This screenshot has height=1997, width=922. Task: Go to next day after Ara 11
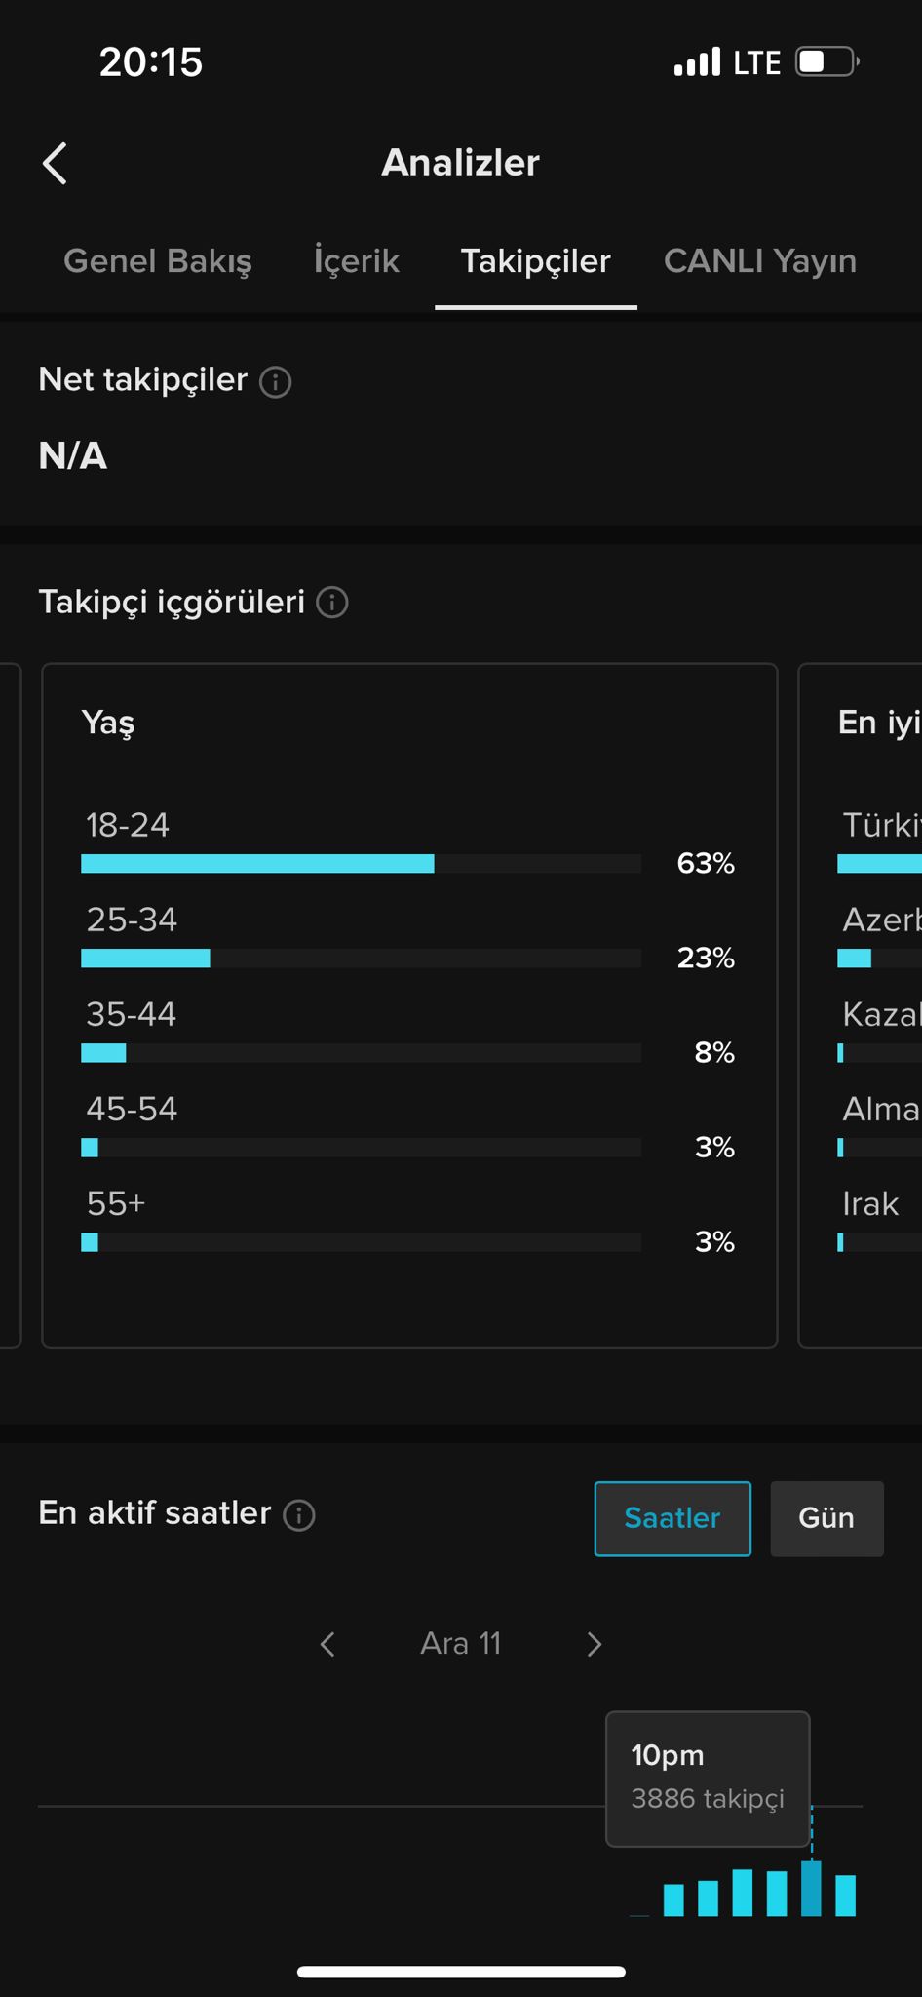pyautogui.click(x=595, y=1645)
